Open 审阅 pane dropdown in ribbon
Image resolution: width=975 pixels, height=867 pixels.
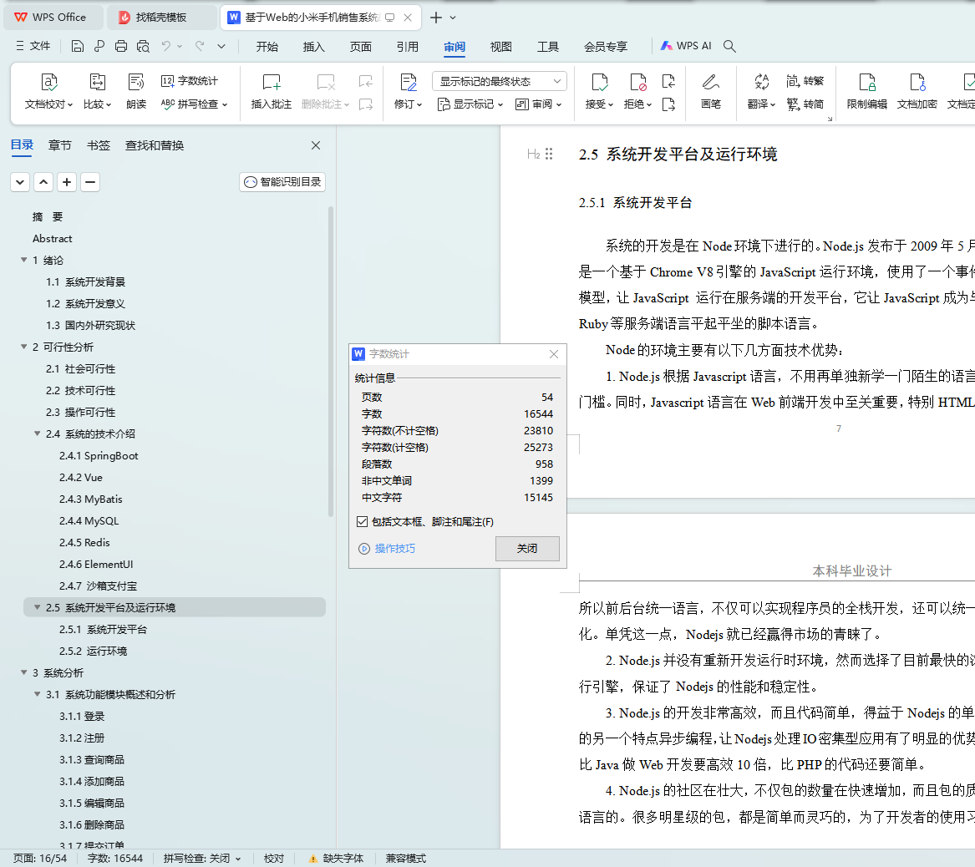click(x=539, y=104)
